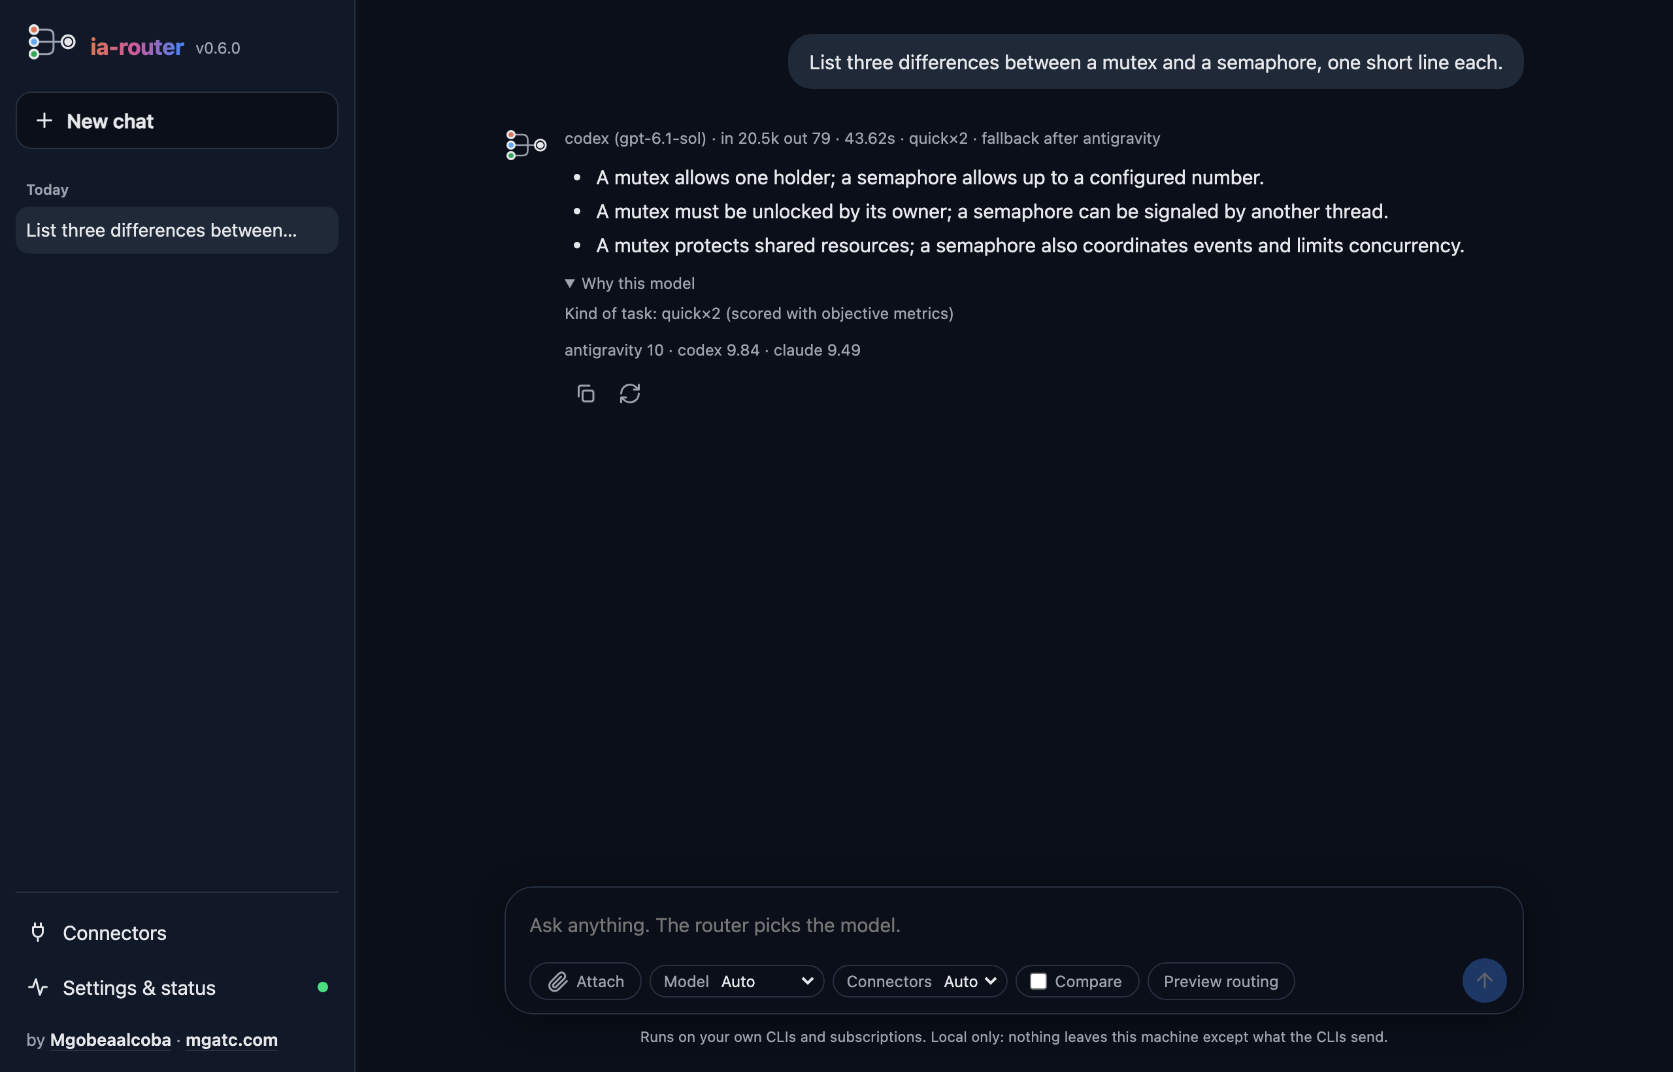
Task: Click the ia-router title text
Action: click(x=138, y=46)
